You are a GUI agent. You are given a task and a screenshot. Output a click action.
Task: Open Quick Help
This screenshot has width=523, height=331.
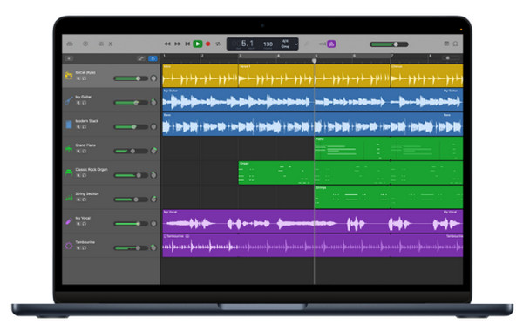pyautogui.click(x=85, y=44)
